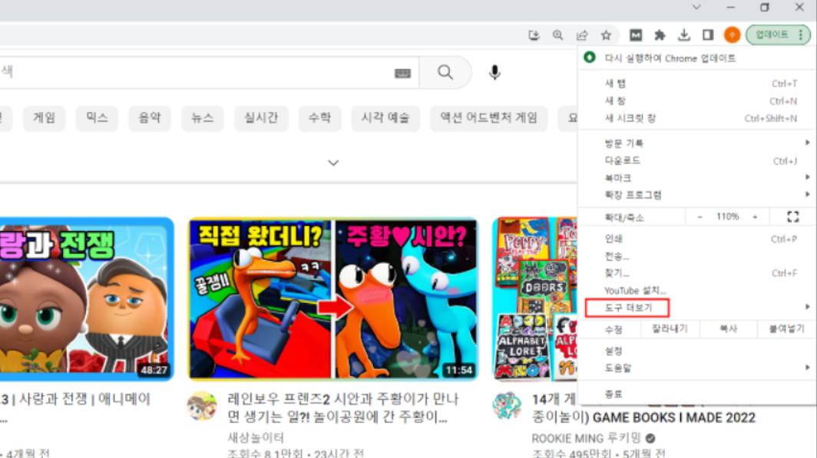Click 붙여넣기 in the edit row
The width and height of the screenshot is (817, 458).
point(787,329)
